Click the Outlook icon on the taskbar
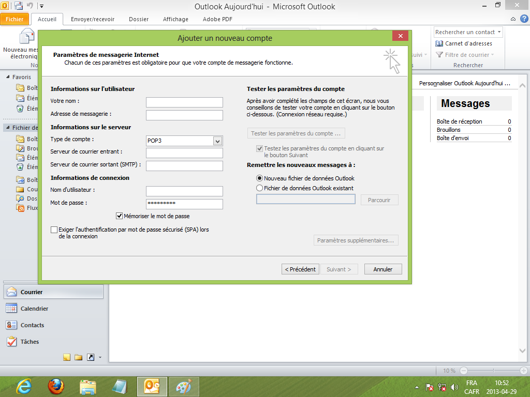The image size is (530, 397). pyautogui.click(x=152, y=387)
